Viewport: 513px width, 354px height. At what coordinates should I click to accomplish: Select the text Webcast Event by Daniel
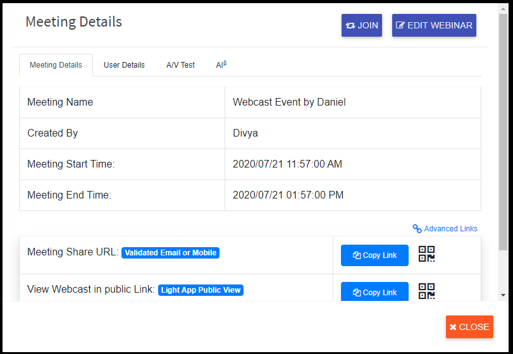point(289,102)
